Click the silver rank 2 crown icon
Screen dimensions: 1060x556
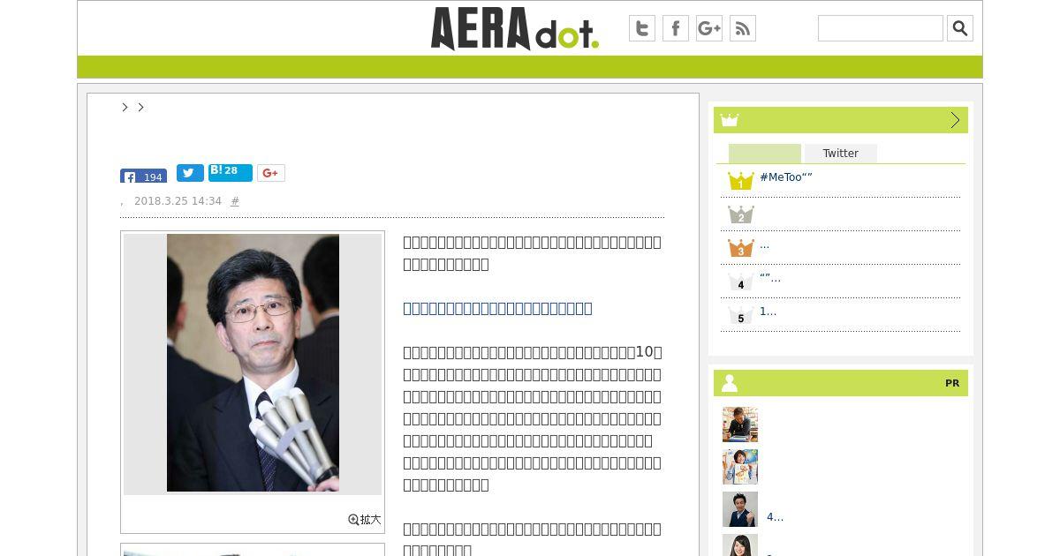(x=740, y=214)
